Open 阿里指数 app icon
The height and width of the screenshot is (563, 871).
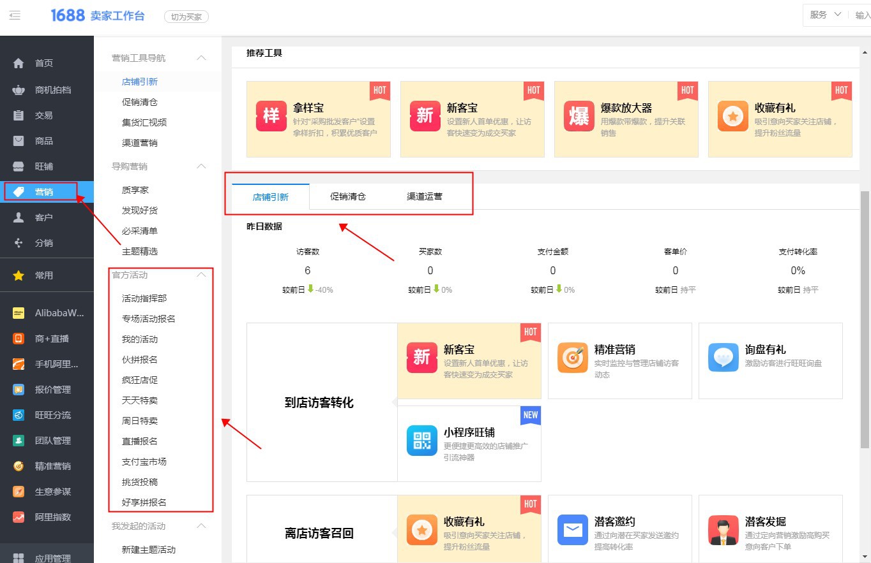pyautogui.click(x=19, y=517)
